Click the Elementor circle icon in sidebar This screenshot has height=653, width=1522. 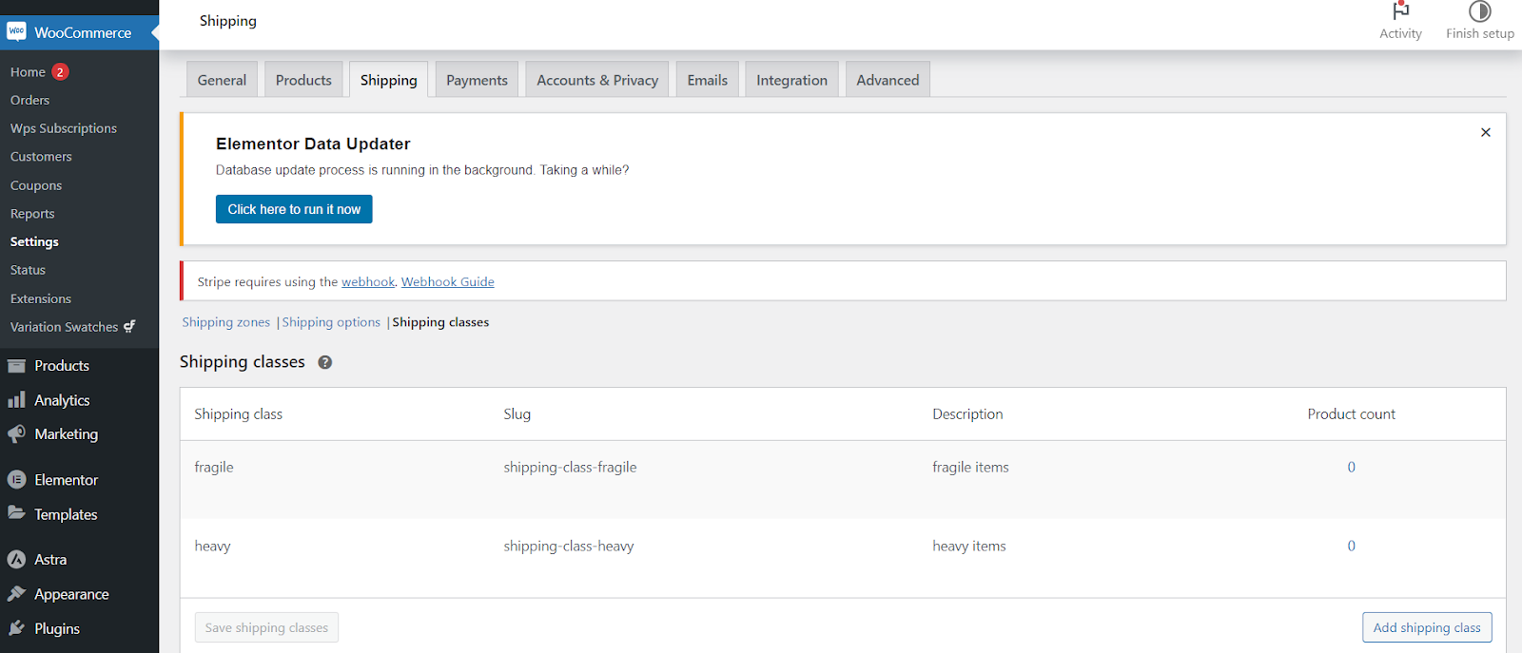[x=16, y=480]
